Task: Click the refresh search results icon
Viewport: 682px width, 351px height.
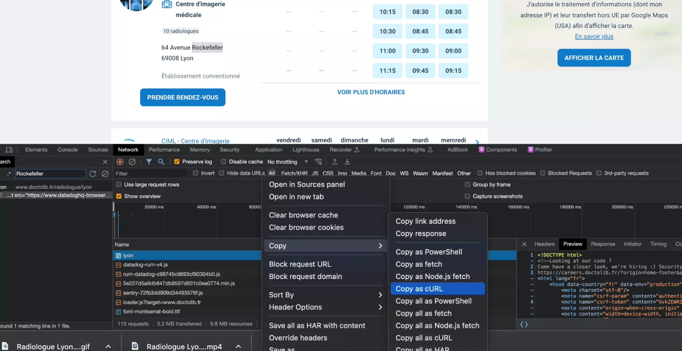Action: pos(92,174)
